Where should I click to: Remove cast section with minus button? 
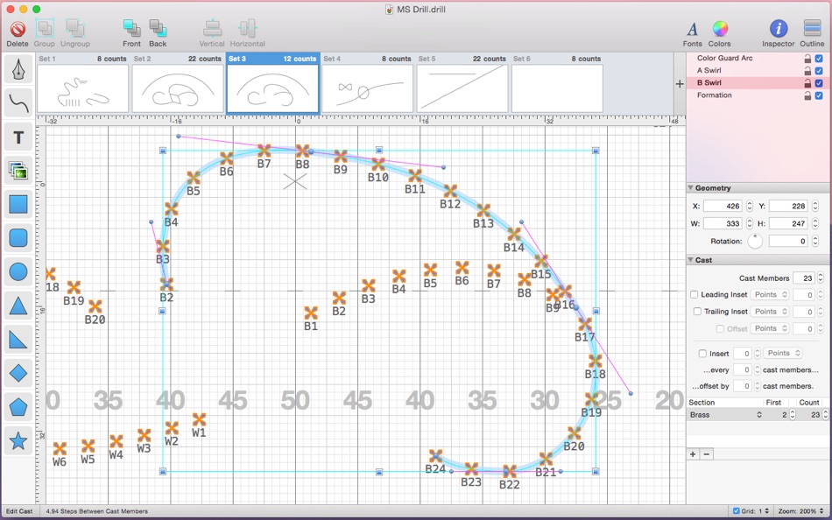tap(706, 454)
